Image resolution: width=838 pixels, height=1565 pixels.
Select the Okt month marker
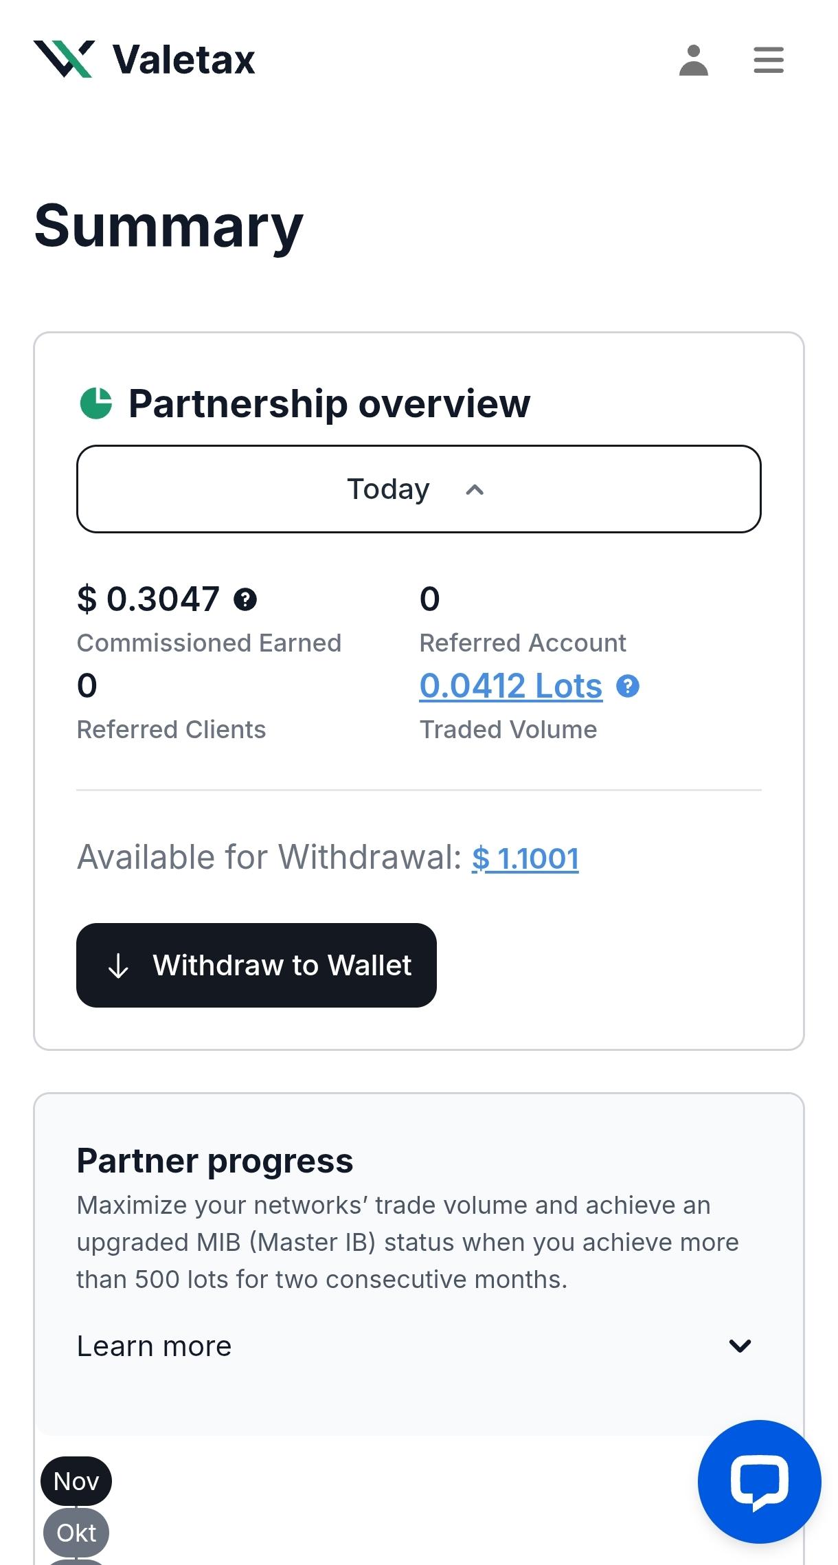point(76,1533)
